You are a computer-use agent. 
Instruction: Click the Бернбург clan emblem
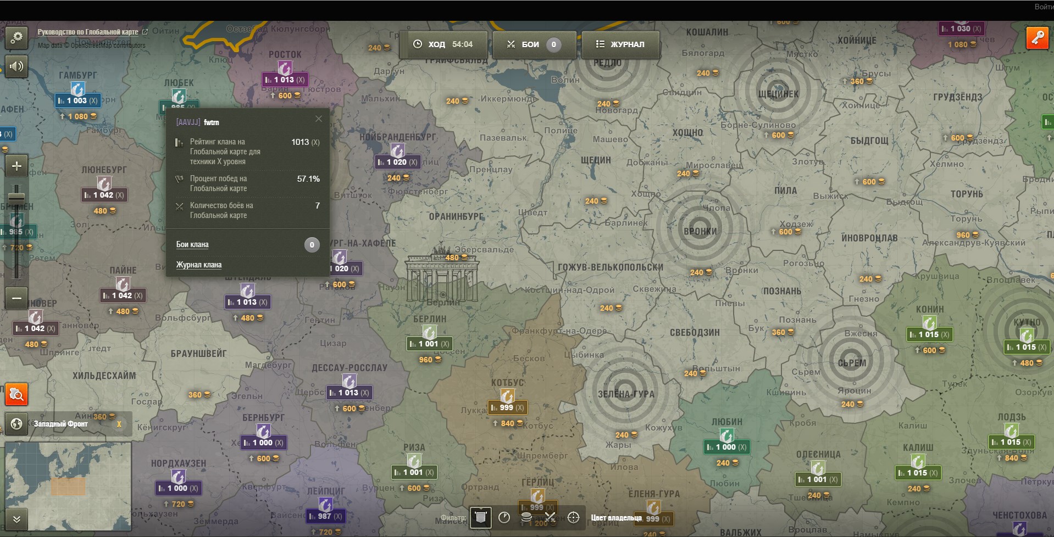(263, 431)
